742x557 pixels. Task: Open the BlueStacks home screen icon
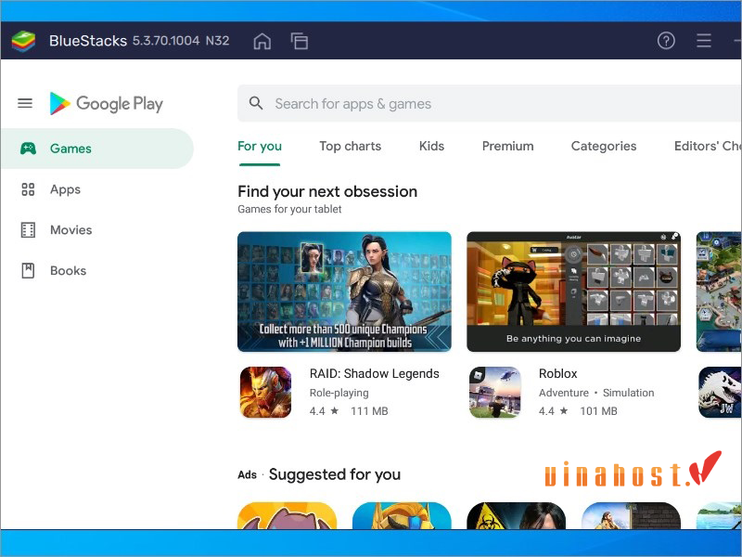(x=262, y=41)
